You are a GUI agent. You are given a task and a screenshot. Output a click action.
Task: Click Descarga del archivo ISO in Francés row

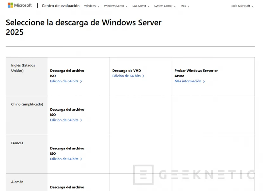point(67,151)
